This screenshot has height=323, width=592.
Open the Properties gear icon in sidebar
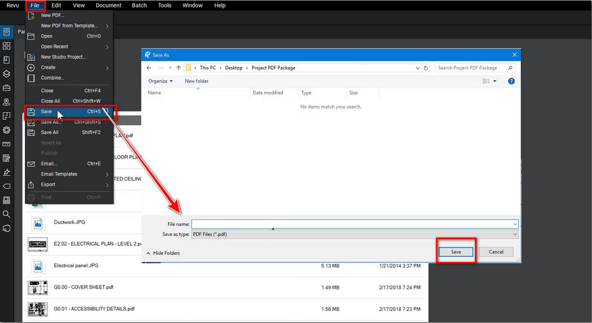tap(7, 130)
